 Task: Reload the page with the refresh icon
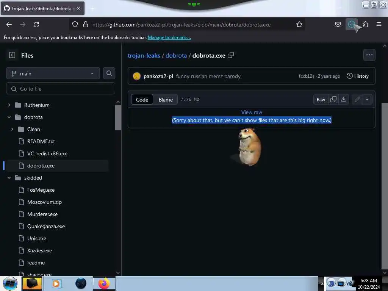point(36,25)
